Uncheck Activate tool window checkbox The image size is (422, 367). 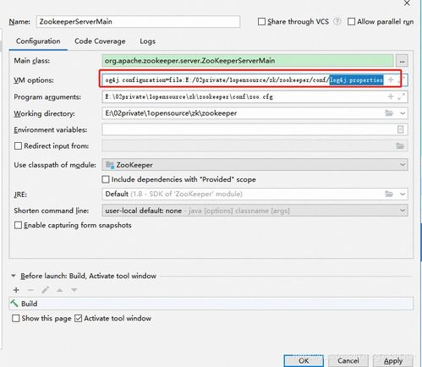coord(78,318)
